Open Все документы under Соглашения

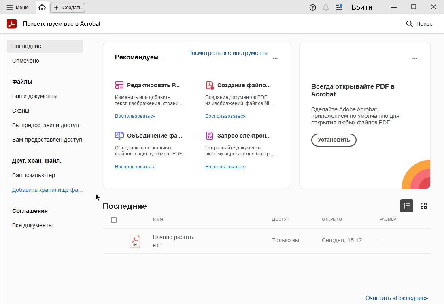pos(32,225)
